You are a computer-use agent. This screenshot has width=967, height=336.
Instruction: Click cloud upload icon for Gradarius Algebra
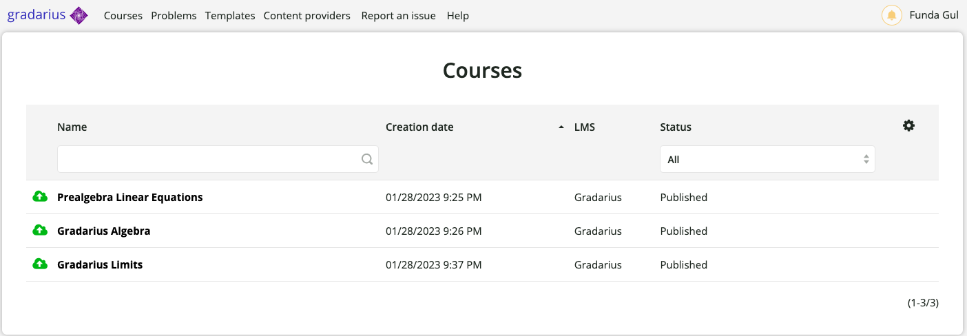click(x=40, y=231)
